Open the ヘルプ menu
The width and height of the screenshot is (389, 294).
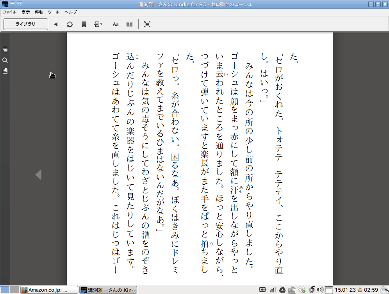coord(71,12)
